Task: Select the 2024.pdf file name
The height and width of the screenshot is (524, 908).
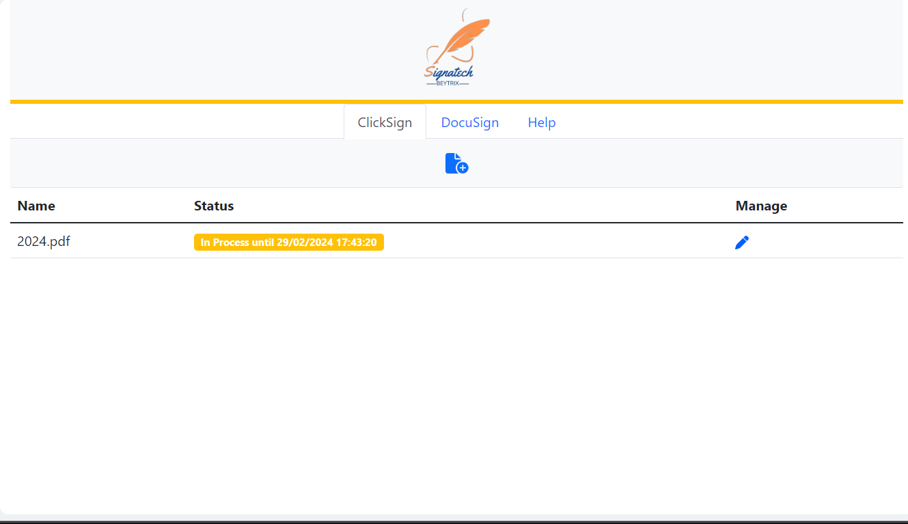Action: coord(44,241)
